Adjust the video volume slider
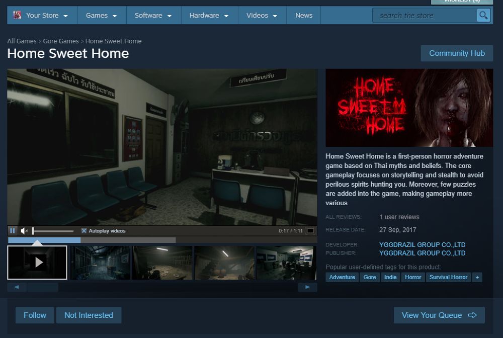 (x=53, y=231)
